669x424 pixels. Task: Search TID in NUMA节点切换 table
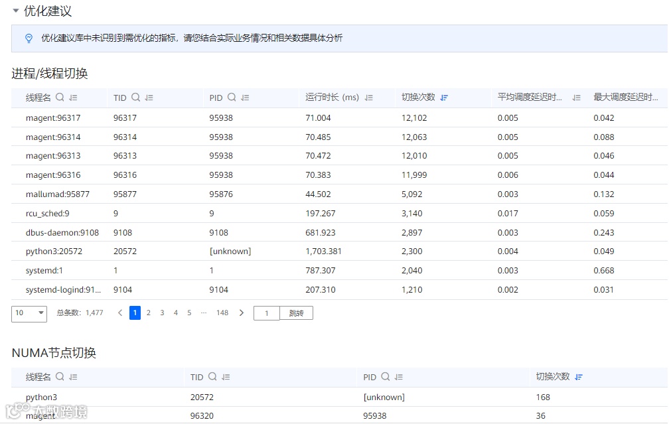[212, 377]
